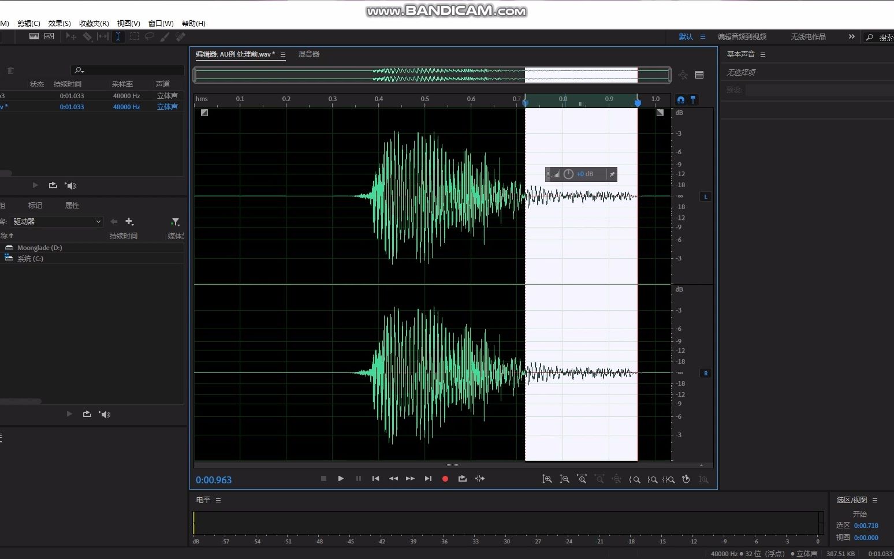The height and width of the screenshot is (559, 894).
Task: Select the Move tool in toolbar
Action: pos(71,36)
